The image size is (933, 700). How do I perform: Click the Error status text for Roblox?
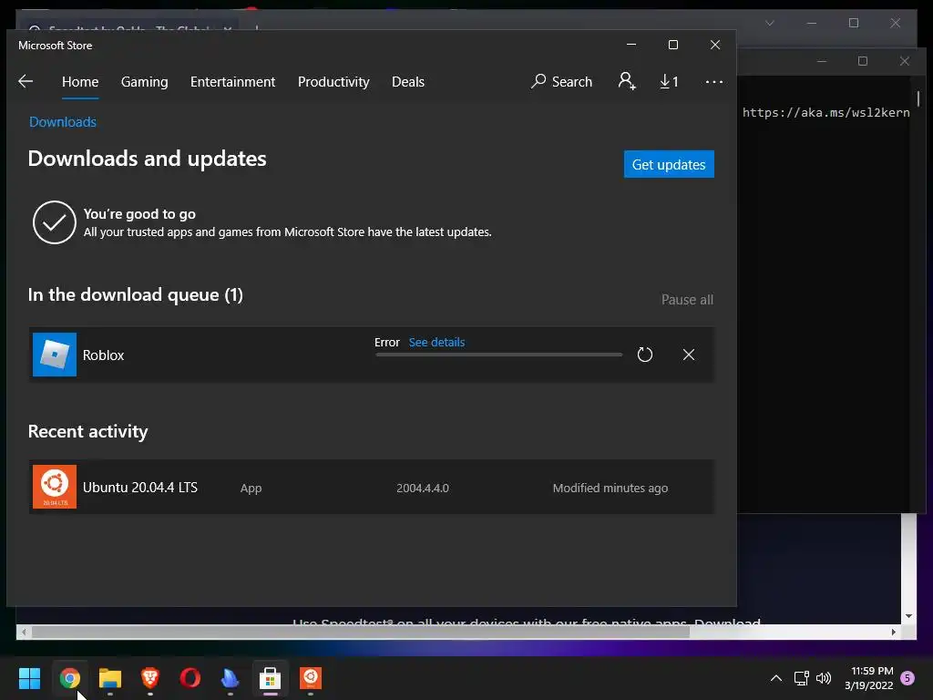click(386, 343)
